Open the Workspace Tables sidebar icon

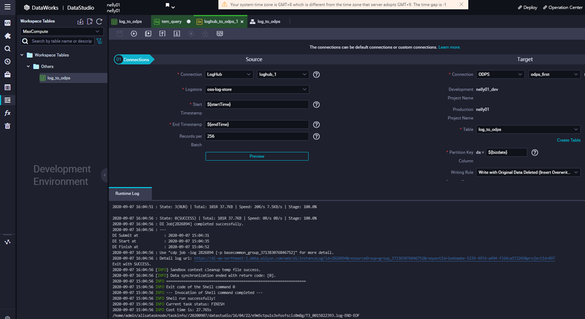click(x=8, y=100)
